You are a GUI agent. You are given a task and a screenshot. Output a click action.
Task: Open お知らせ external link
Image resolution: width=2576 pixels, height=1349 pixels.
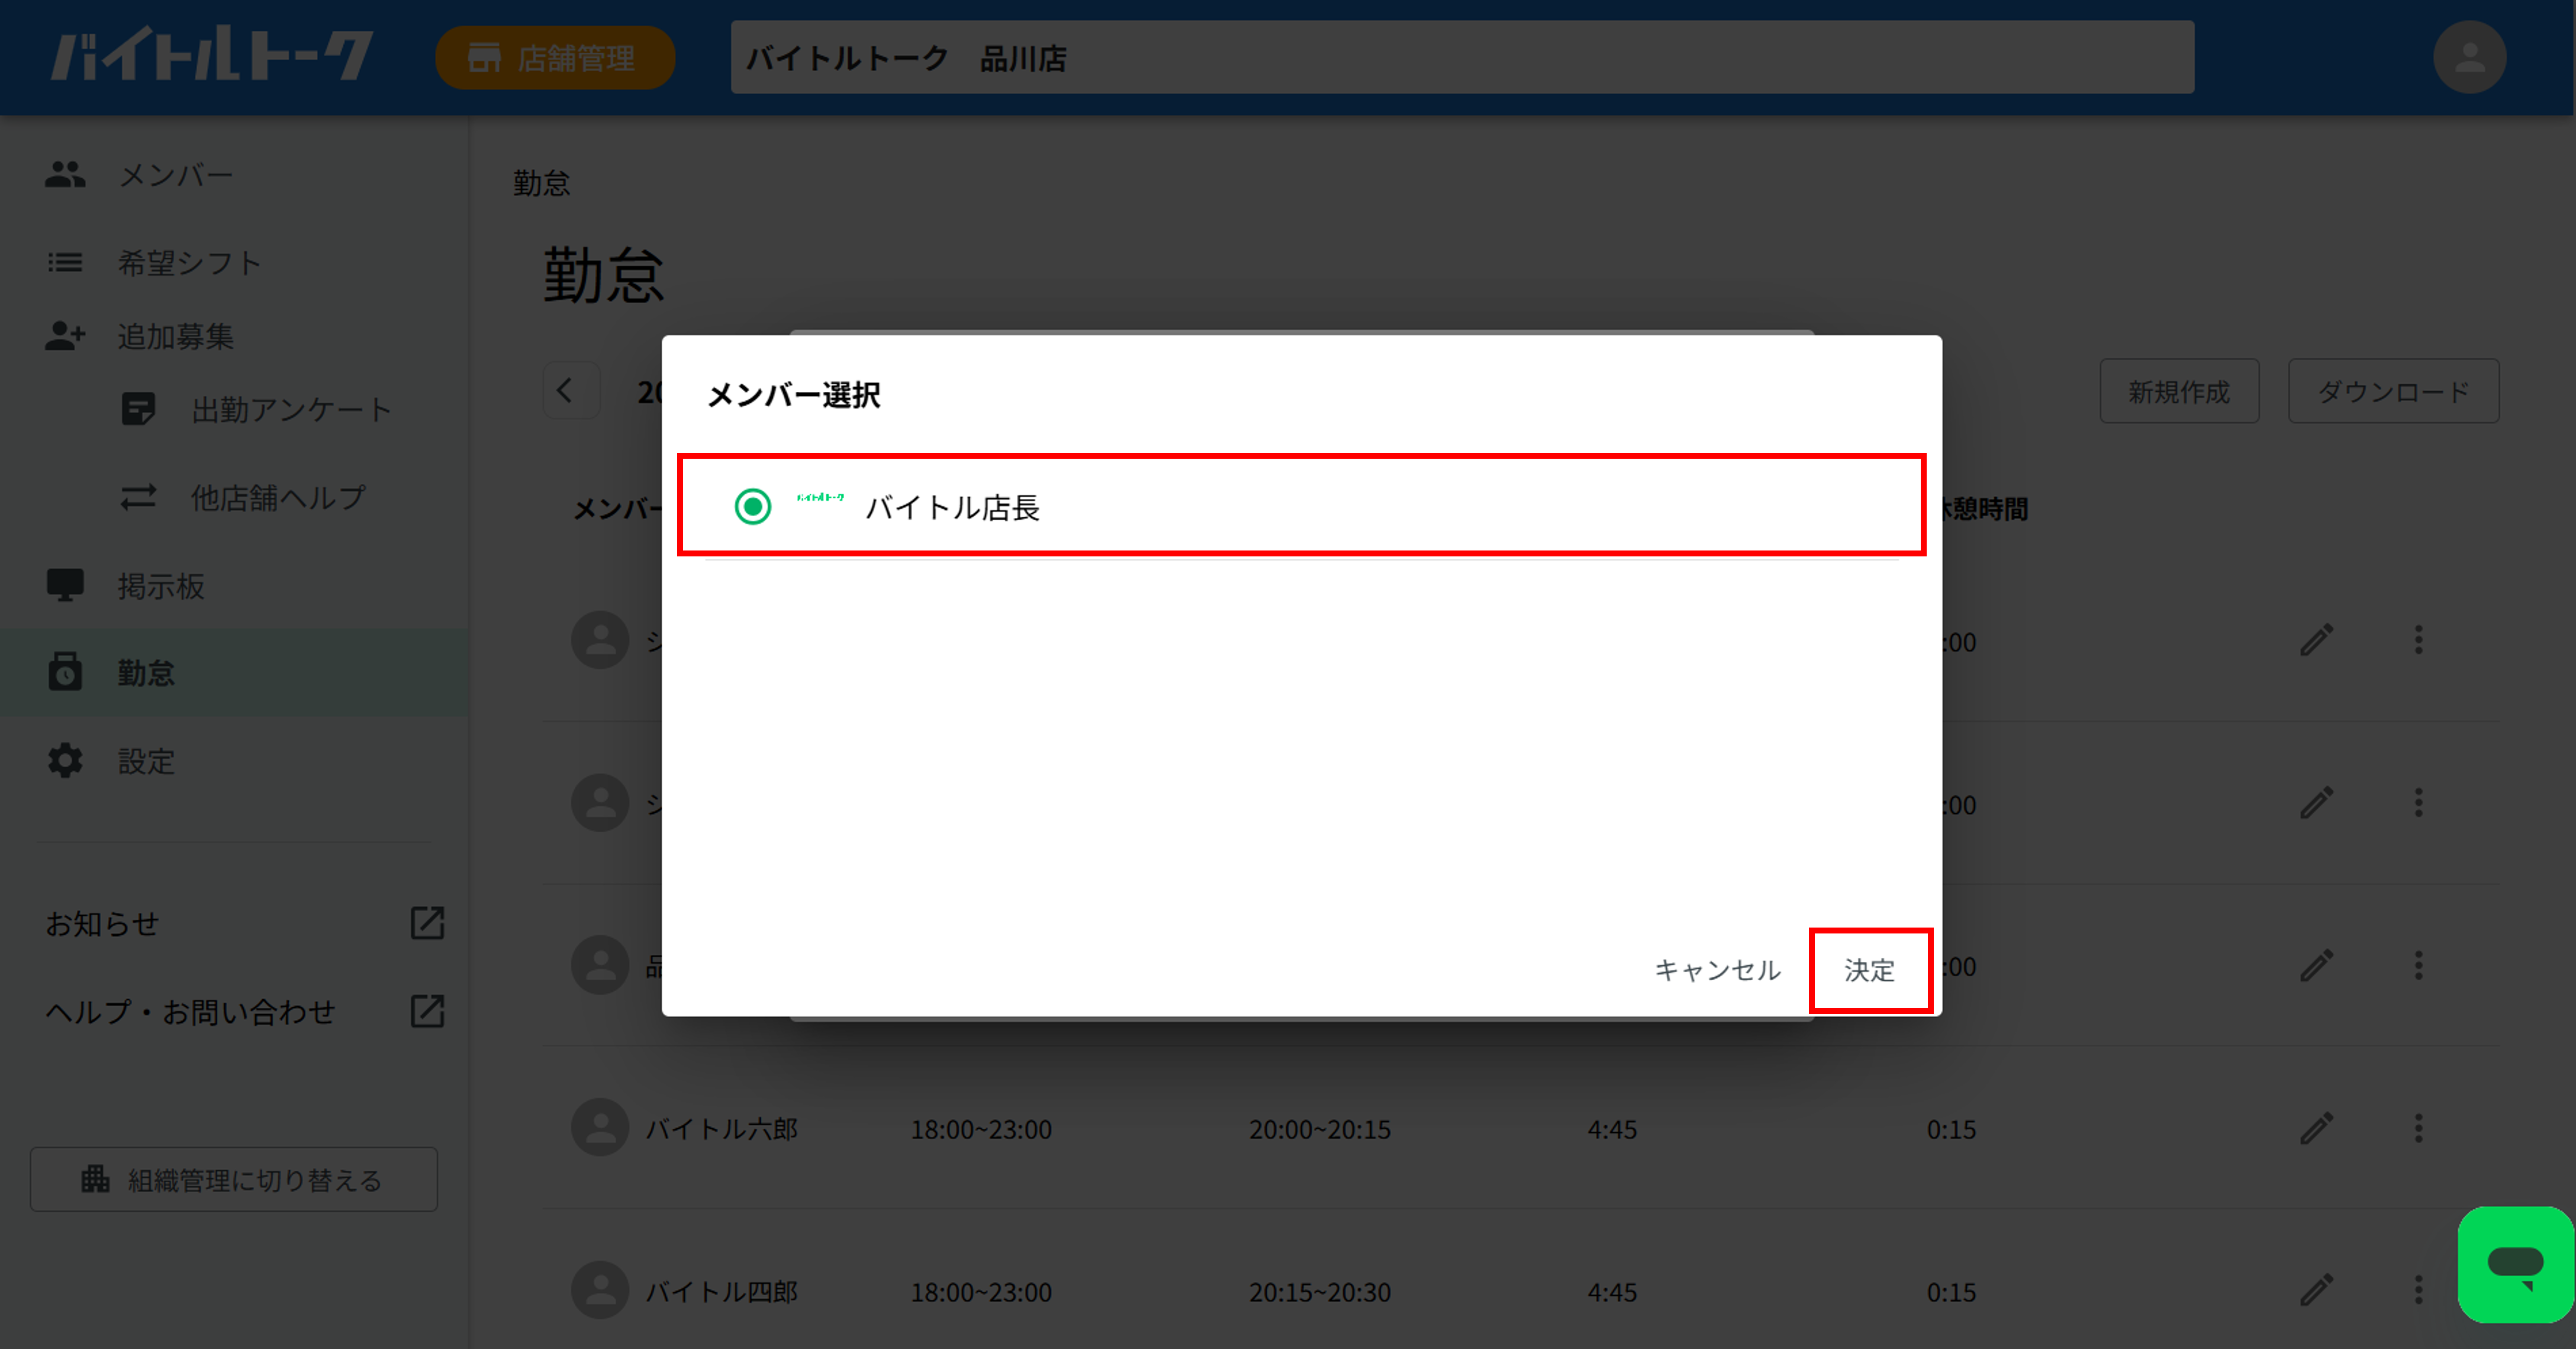(103, 923)
